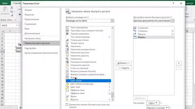Open 'Центр управления безопасностью' category

coord(41,53)
